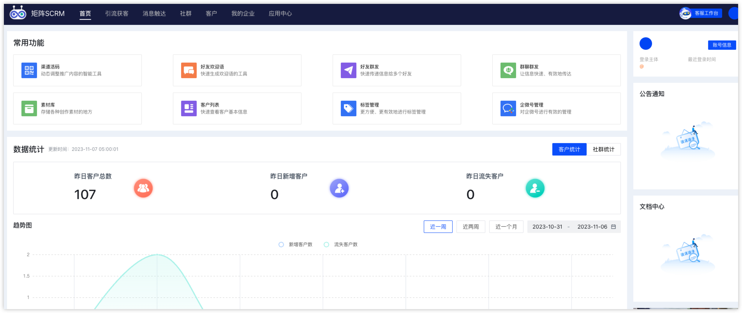
Task: Click the start date 2023-10-31 field
Action: click(x=548, y=227)
